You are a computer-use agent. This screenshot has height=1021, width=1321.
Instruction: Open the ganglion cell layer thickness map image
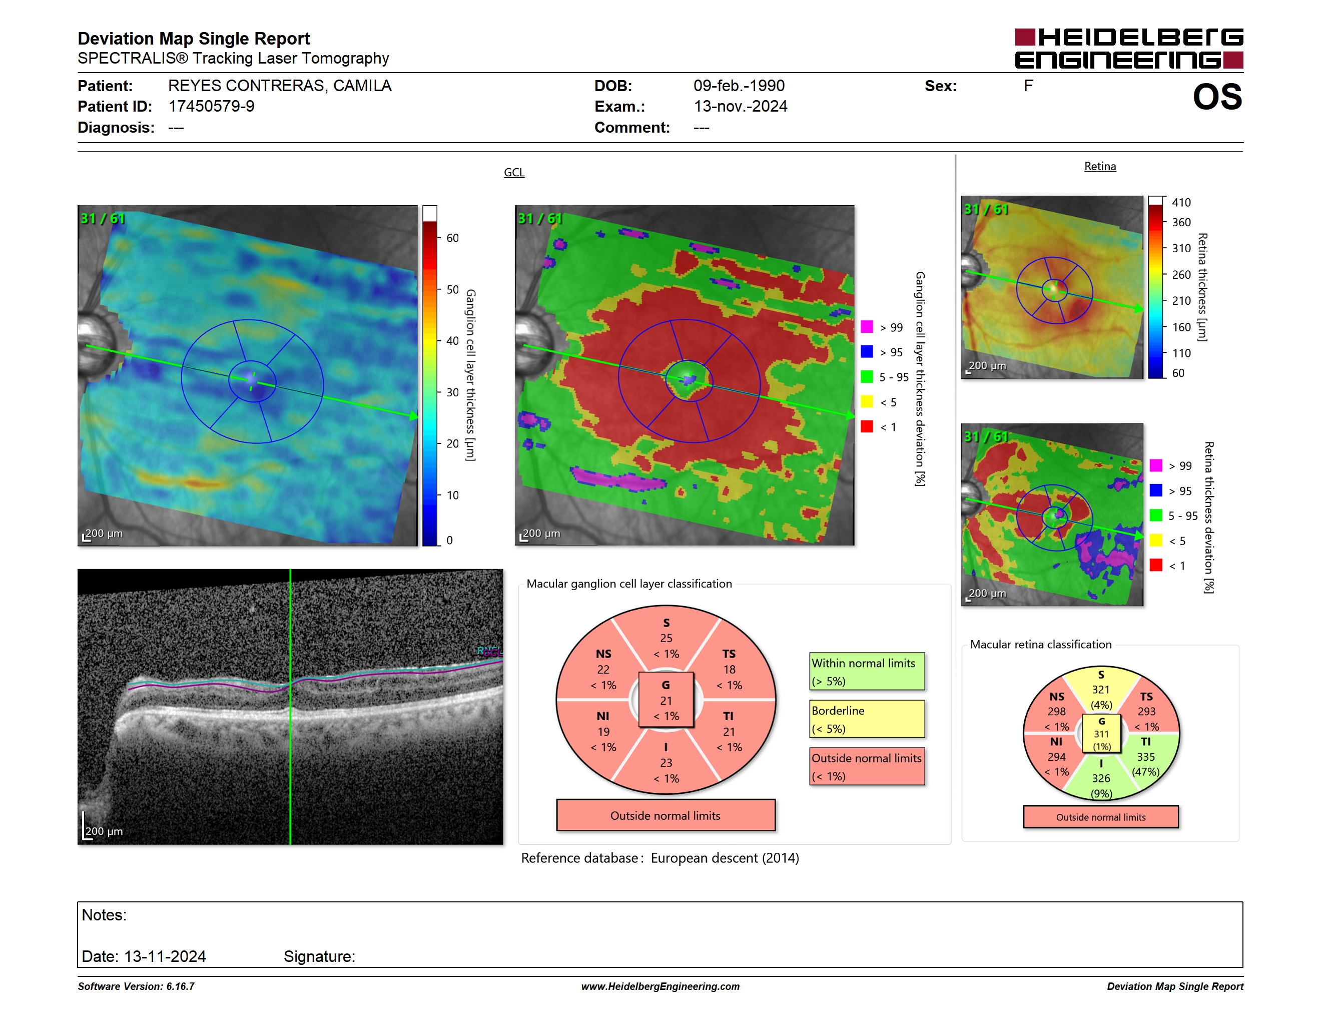tap(247, 375)
